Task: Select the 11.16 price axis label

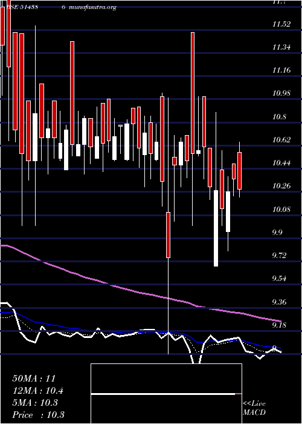Action: point(282,70)
